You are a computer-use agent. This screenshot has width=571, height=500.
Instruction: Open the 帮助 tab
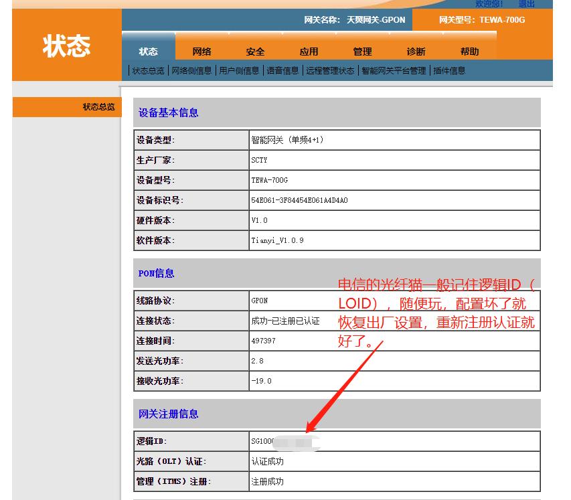(x=470, y=51)
